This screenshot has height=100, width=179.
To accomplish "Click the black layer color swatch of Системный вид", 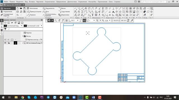I will click(16, 43).
